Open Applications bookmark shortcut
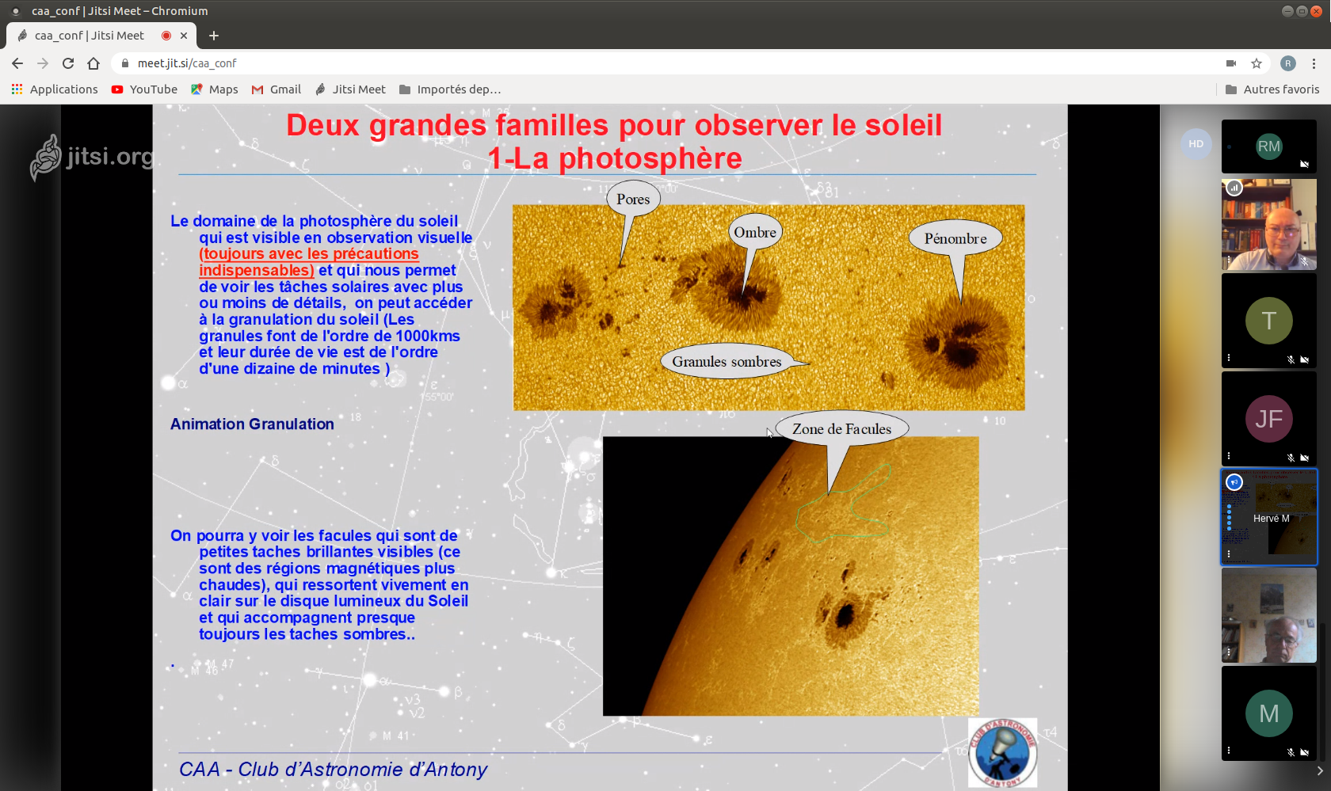This screenshot has height=791, width=1331. pyautogui.click(x=55, y=89)
